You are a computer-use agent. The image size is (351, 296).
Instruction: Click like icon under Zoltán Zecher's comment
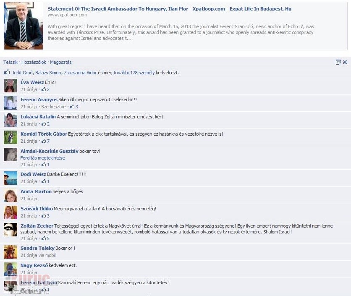tap(44, 238)
